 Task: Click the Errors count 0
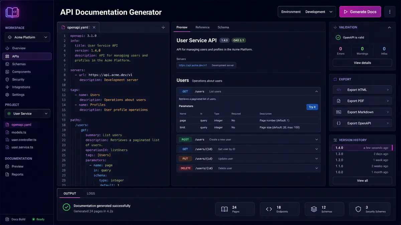pyautogui.click(x=341, y=49)
